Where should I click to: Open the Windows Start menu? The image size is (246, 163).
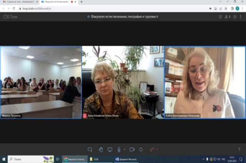click(x=3, y=159)
